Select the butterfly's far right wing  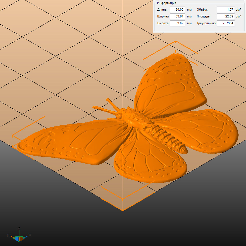206,129
